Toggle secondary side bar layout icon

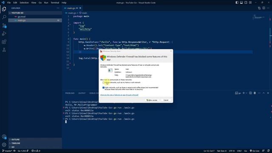pyautogui.click(x=246, y=3)
